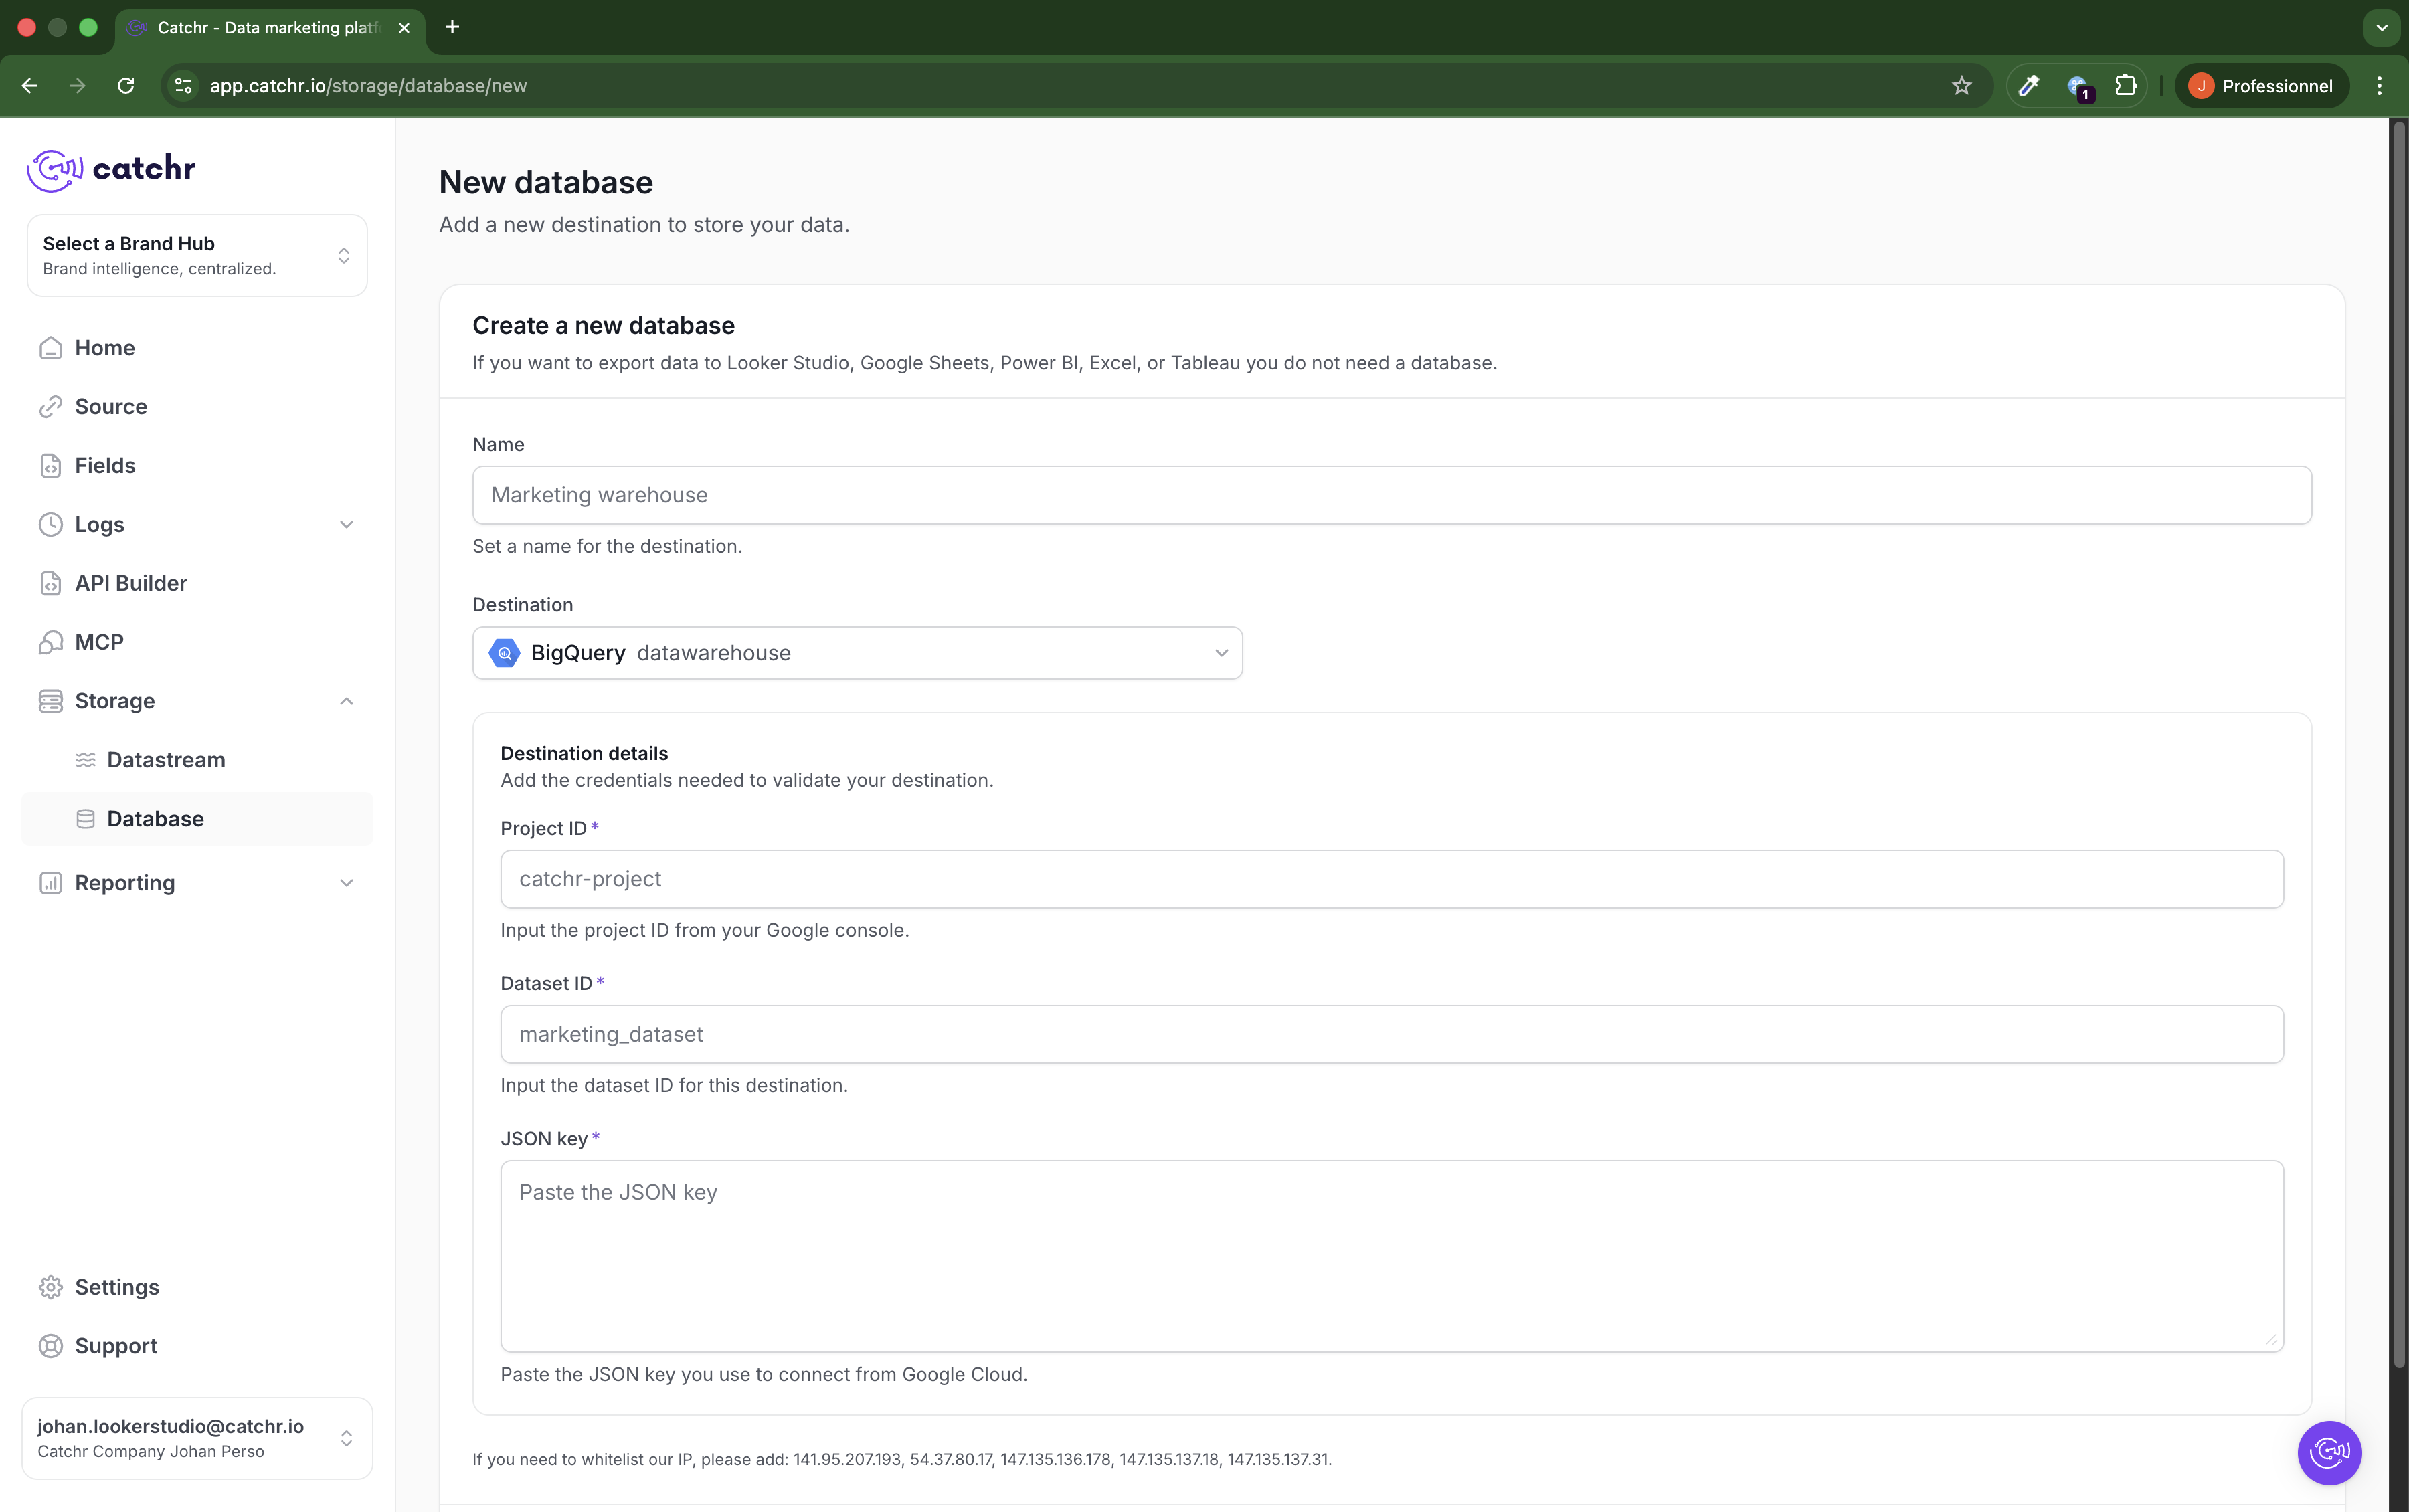The image size is (2409, 1512).
Task: Click the eyedropper extension icon
Action: [2028, 86]
